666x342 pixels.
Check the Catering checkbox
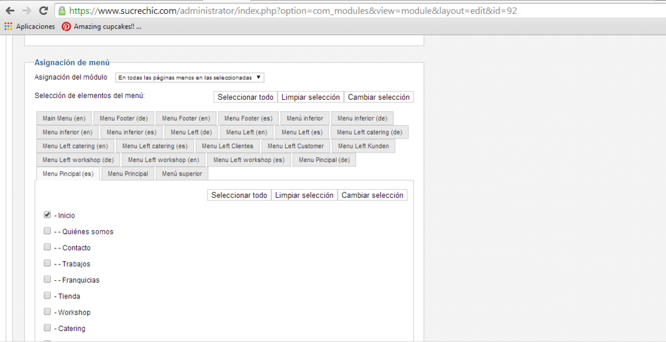(x=47, y=328)
